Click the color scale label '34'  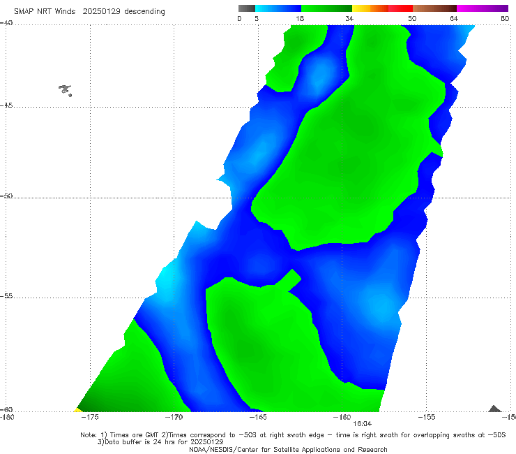[349, 18]
